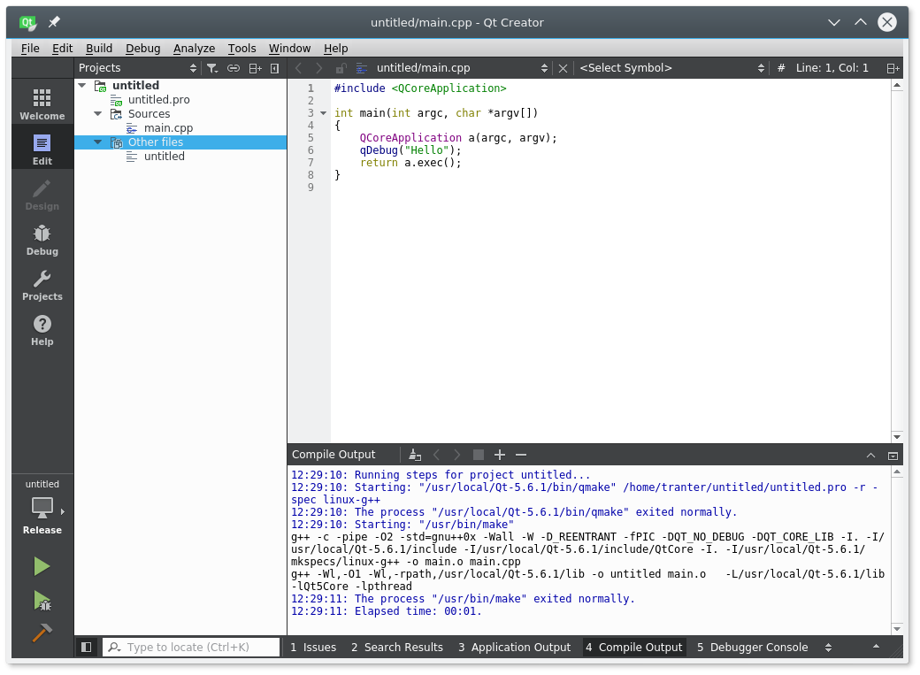Click the filter tree icon in Projects panel
Screen dimensions: 920x675
[x=212, y=68]
